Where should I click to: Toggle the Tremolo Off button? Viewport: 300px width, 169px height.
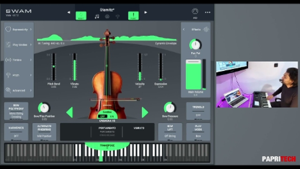(x=198, y=111)
